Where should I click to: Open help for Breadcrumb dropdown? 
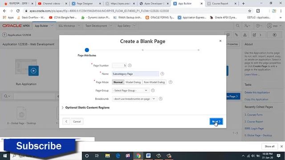160,99
